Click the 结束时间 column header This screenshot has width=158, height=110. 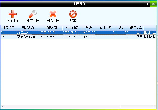coord(72,28)
